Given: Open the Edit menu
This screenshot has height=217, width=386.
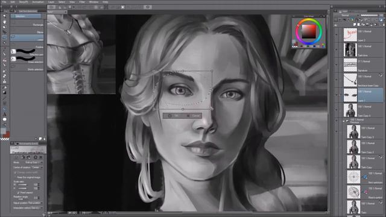Looking at the screenshot, I should pos(13,2).
